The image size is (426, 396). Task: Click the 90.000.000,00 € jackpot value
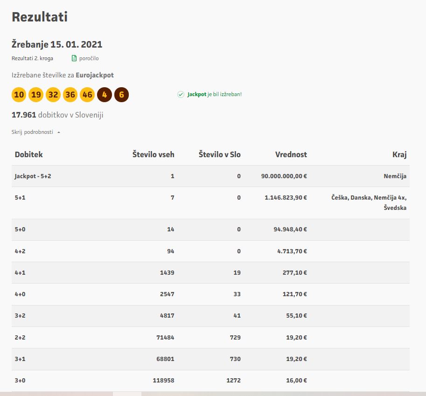[284, 176]
